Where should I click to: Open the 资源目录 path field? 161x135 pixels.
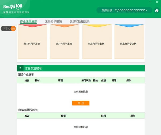(x=124, y=10)
